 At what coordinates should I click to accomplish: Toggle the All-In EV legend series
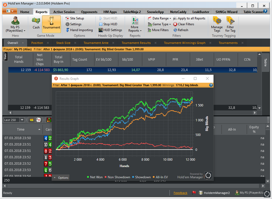coord(160,177)
